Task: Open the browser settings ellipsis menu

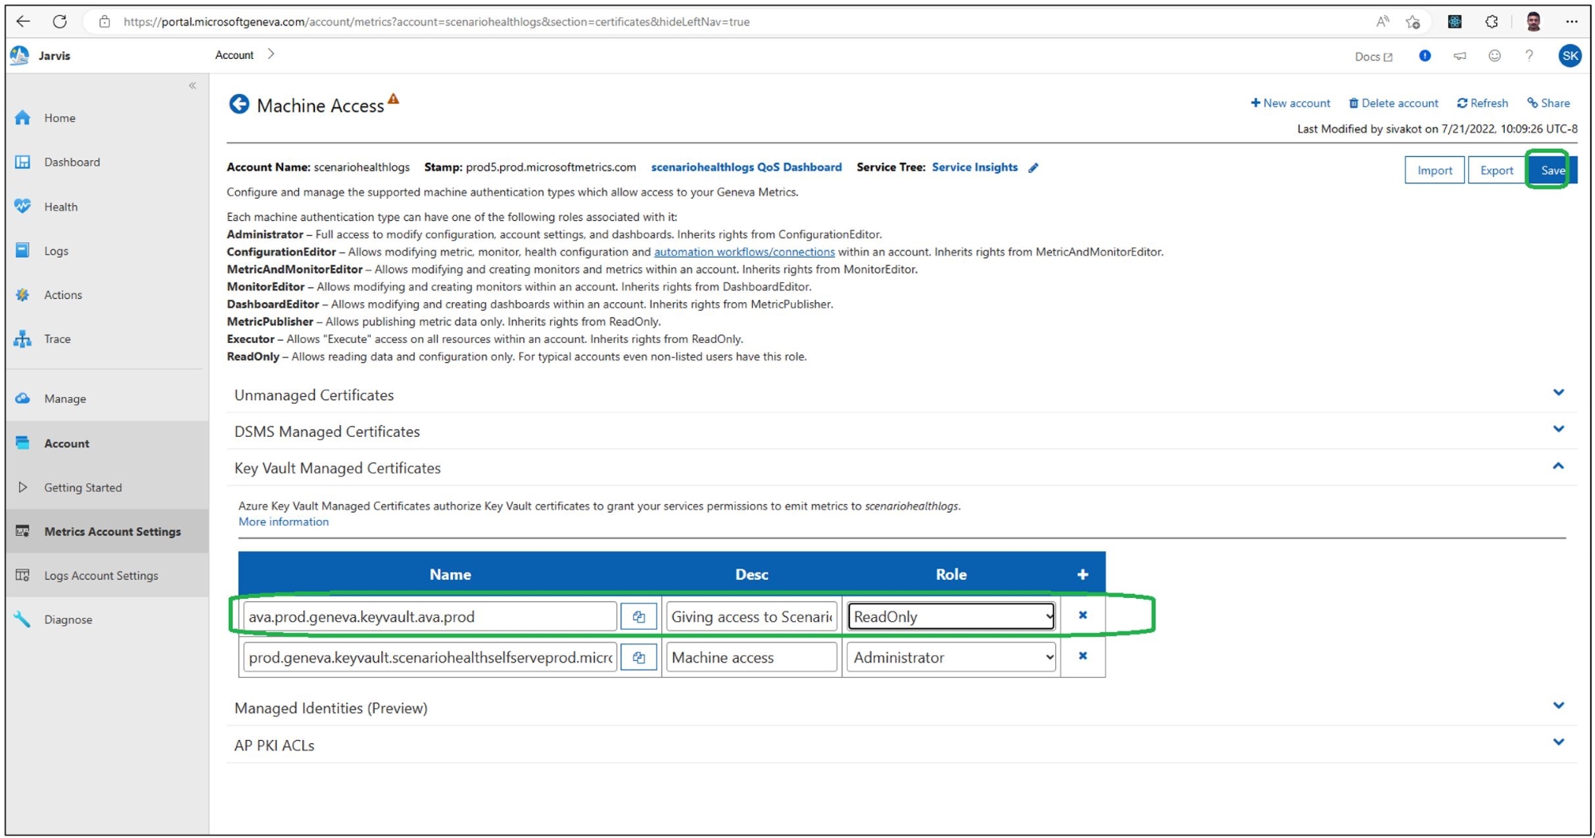Action: tap(1571, 22)
